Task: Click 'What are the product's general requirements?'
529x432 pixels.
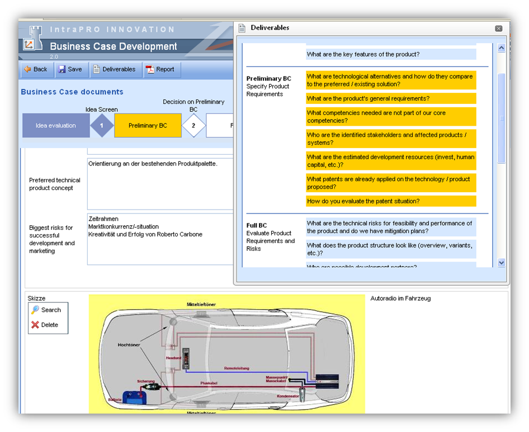Action: pos(391,98)
